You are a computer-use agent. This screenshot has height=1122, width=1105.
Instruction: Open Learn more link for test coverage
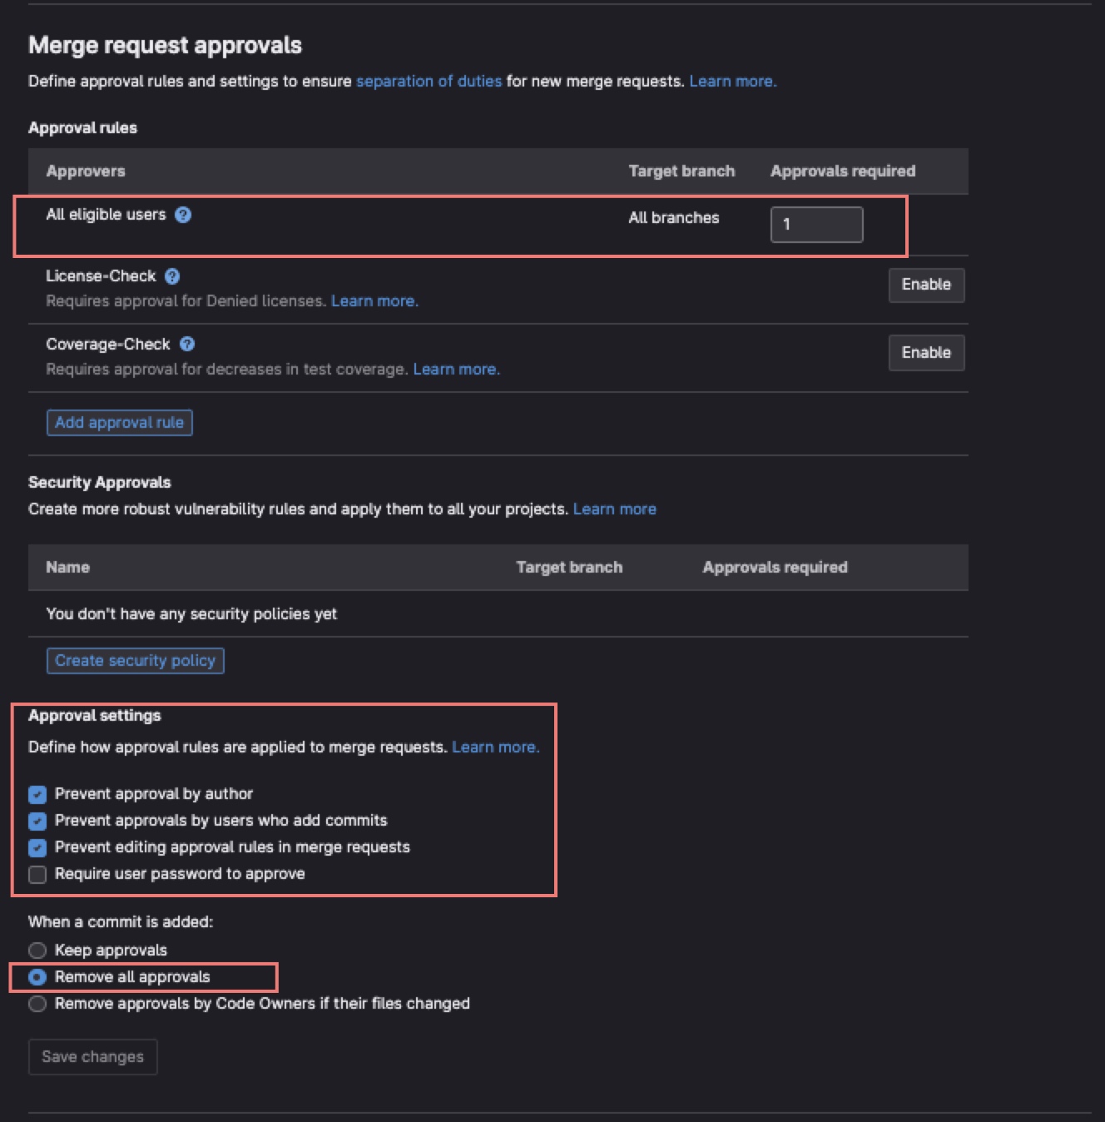(x=456, y=370)
